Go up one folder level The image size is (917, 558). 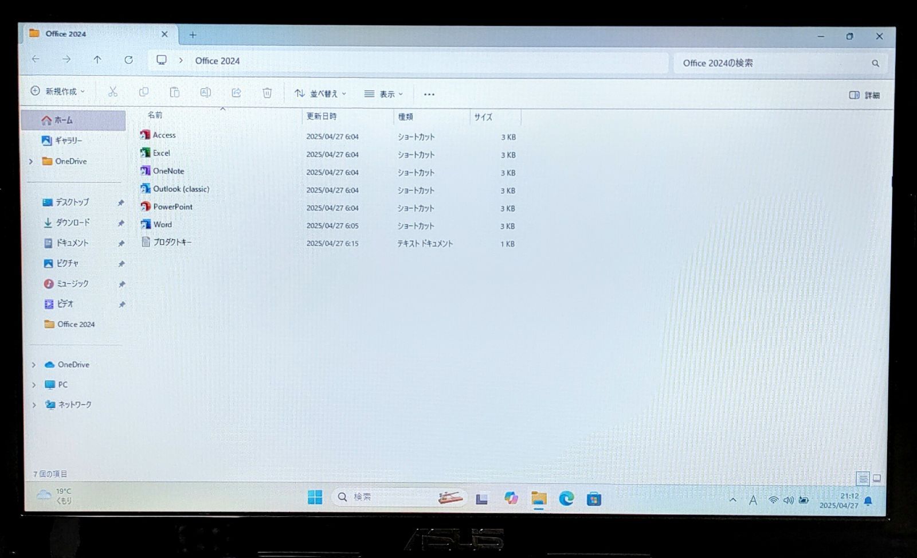(97, 60)
